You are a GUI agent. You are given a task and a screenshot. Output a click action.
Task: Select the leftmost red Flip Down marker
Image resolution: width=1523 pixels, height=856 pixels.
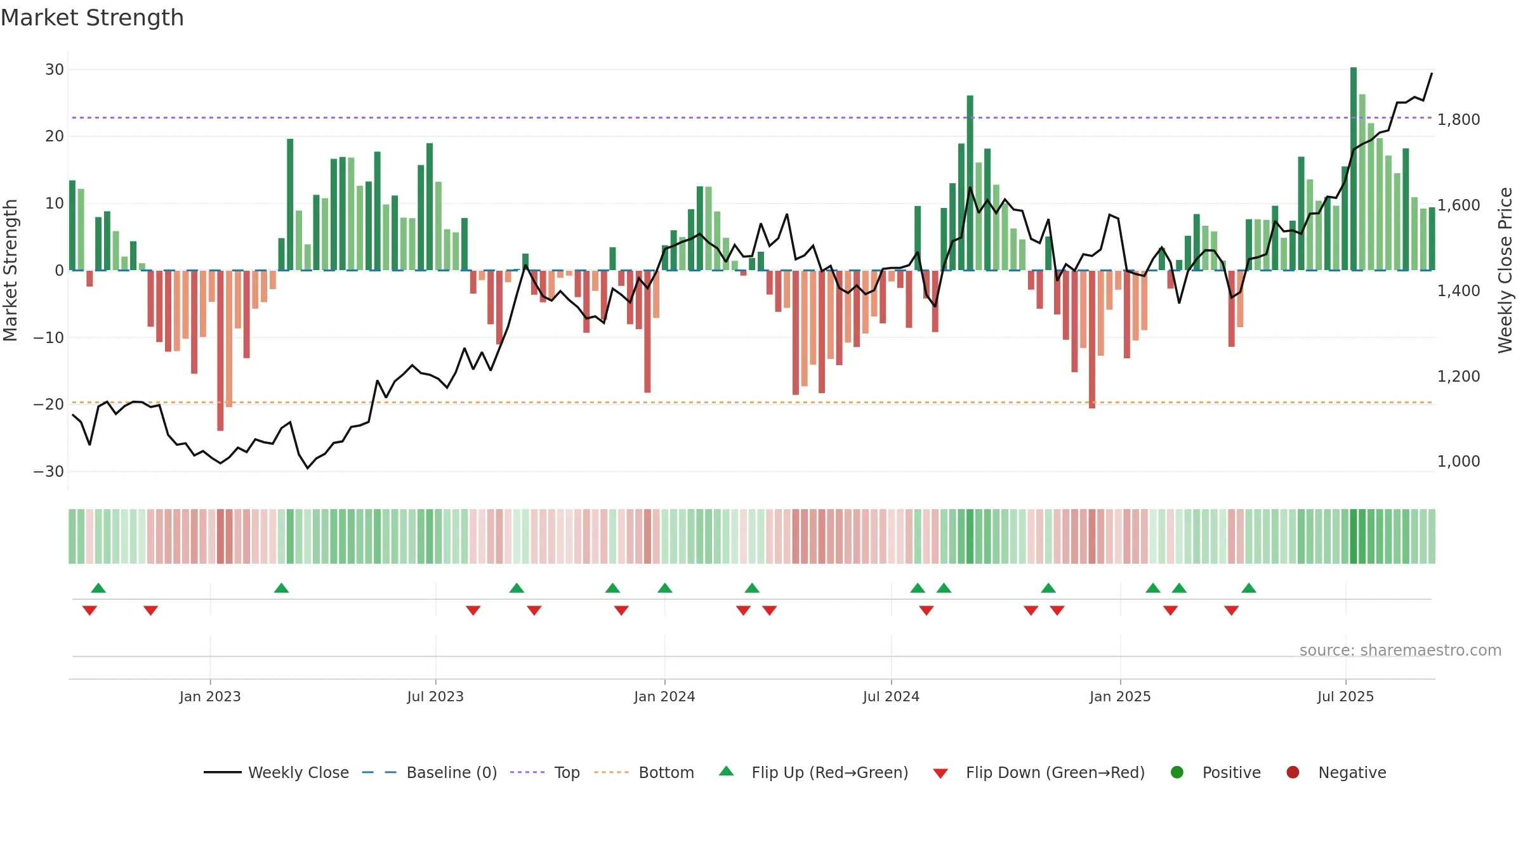[89, 611]
